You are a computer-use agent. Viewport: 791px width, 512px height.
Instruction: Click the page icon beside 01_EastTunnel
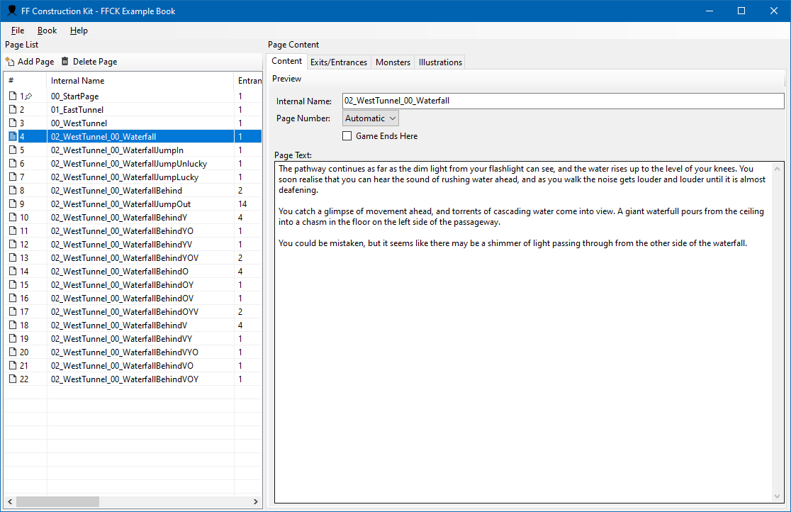[x=12, y=110]
